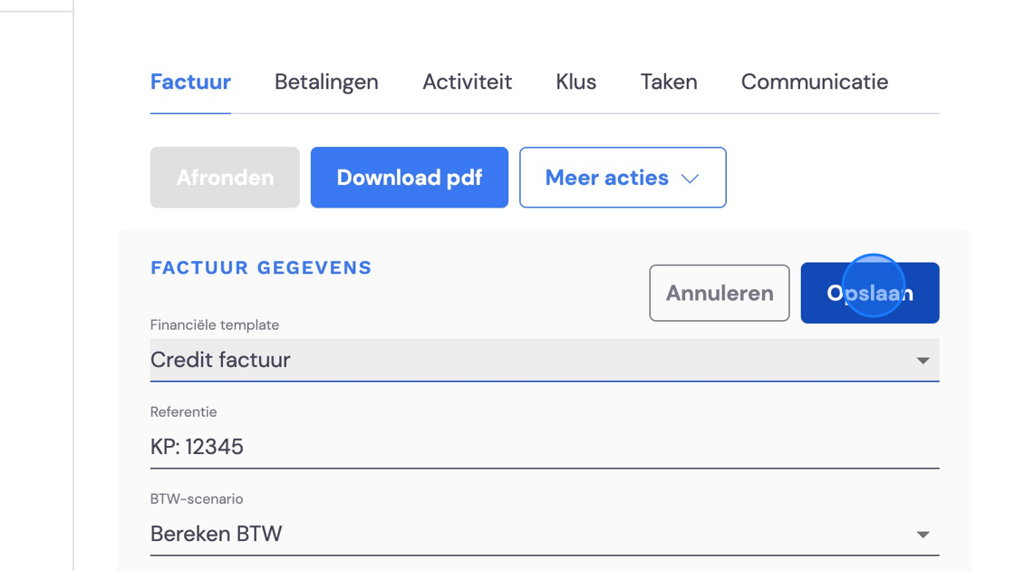View the Communicatie tab
Viewport: 1015px width, 571px height.
[x=815, y=82]
